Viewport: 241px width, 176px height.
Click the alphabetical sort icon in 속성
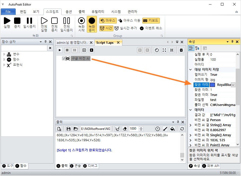tap(197, 48)
